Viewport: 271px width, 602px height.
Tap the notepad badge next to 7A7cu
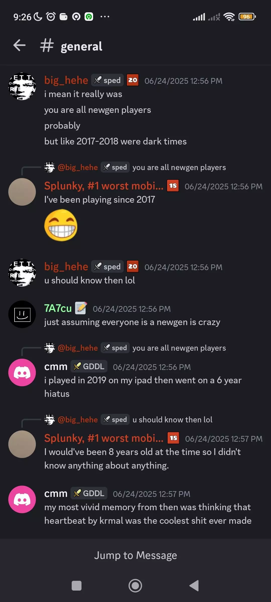tap(81, 308)
